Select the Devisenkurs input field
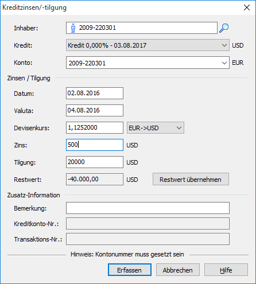Screen dimensions: 256x284 tap(95, 127)
